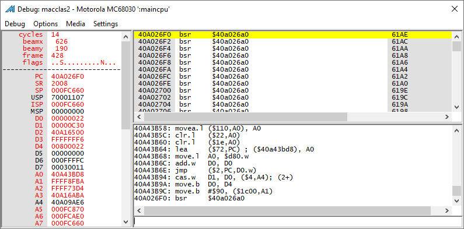The image size is (464, 229).
Task: Click the console horizontal scroll left arrow
Action: pyautogui.click(x=139, y=211)
